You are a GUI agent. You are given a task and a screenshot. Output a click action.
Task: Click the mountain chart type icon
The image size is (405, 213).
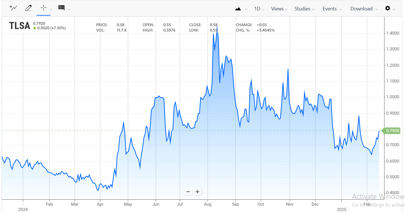[238, 9]
